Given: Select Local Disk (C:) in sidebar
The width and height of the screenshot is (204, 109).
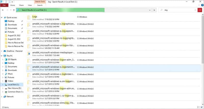Looking at the screenshot, I should [x=14, y=85].
